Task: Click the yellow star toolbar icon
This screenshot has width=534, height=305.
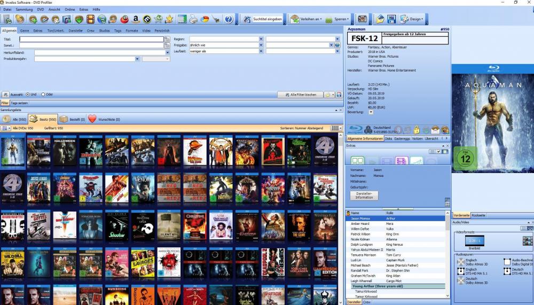Action: coord(169,19)
